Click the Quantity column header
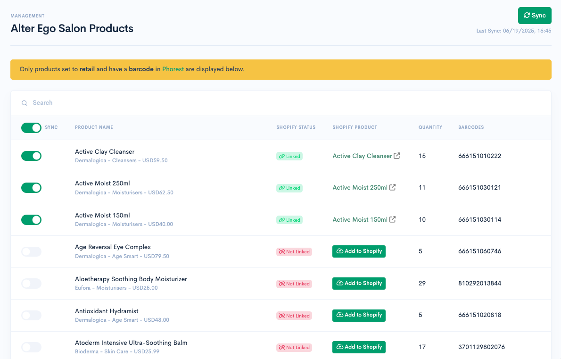Viewport: 561px width, 359px height. click(x=430, y=127)
